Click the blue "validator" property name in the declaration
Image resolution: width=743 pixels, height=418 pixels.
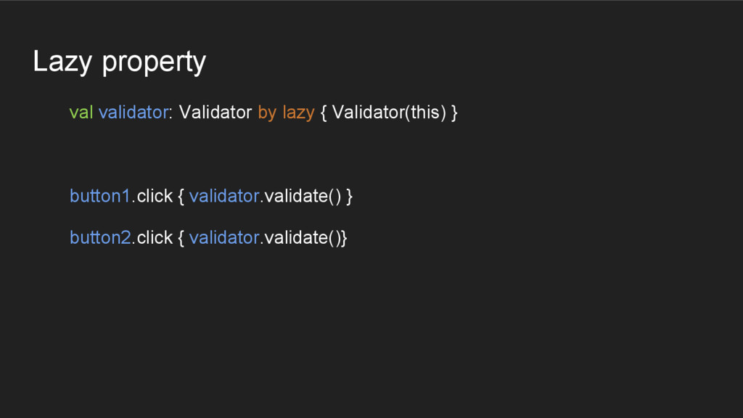tap(134, 112)
